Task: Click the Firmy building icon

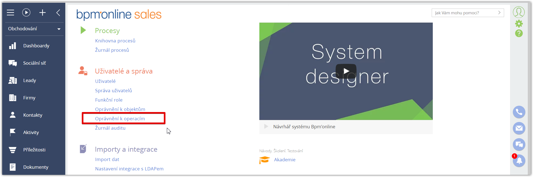Action: [x=13, y=98]
